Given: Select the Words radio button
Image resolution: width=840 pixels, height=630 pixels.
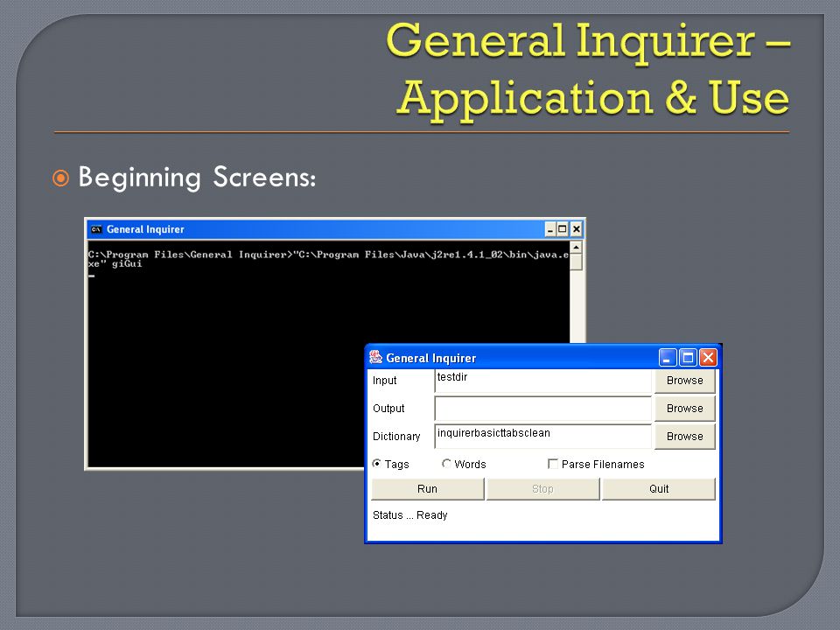Looking at the screenshot, I should click(x=446, y=464).
